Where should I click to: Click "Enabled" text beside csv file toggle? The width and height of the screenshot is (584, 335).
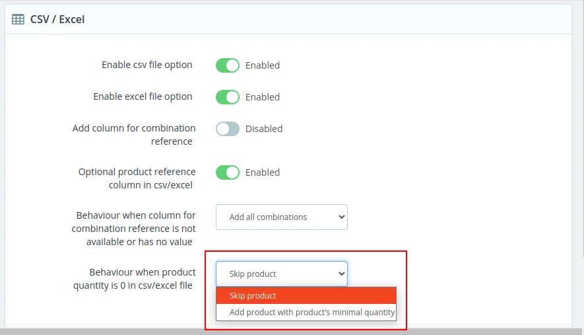263,65
